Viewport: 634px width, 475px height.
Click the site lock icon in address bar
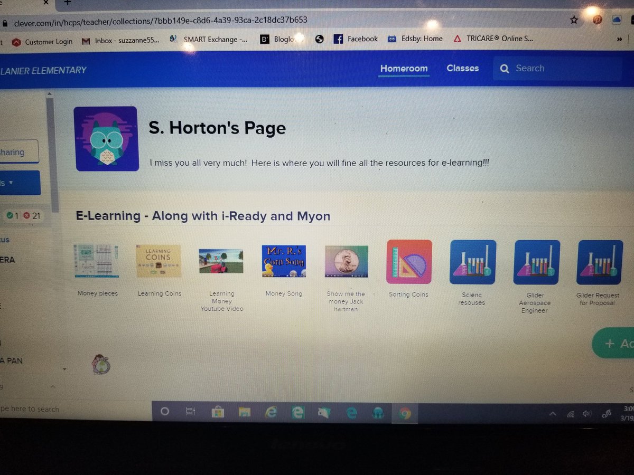[x=5, y=23]
